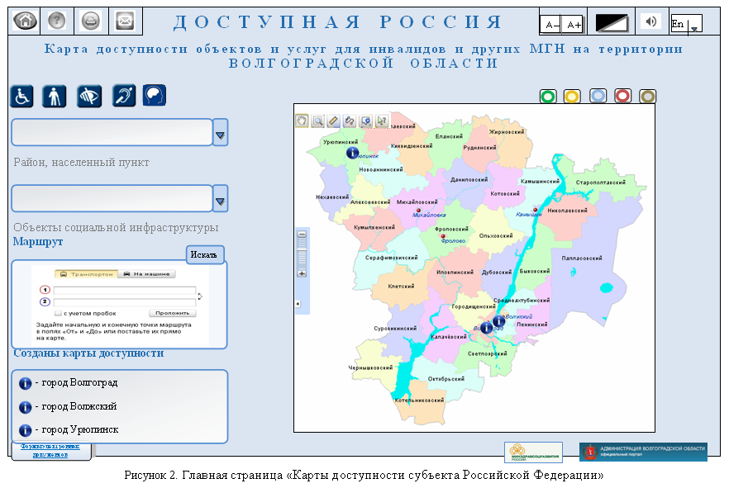Click the Искать search button
The width and height of the screenshot is (729, 488).
tap(205, 255)
